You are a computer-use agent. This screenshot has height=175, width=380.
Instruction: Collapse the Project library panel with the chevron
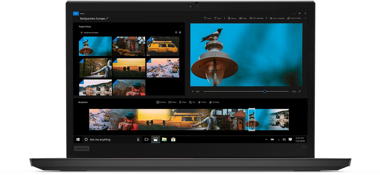[182, 26]
